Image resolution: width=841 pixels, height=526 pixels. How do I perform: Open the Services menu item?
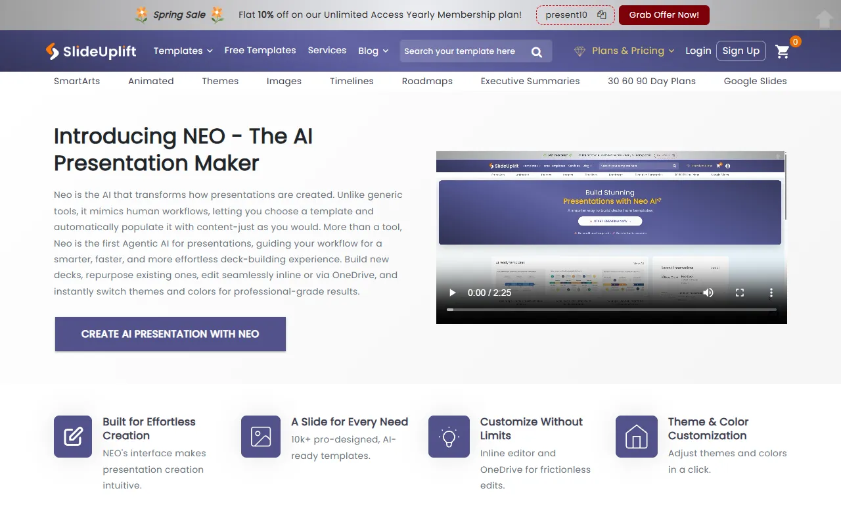327,50
